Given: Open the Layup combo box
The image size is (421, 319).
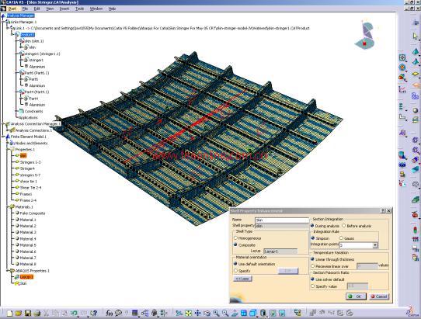Looking at the screenshot, I should pyautogui.click(x=280, y=251).
